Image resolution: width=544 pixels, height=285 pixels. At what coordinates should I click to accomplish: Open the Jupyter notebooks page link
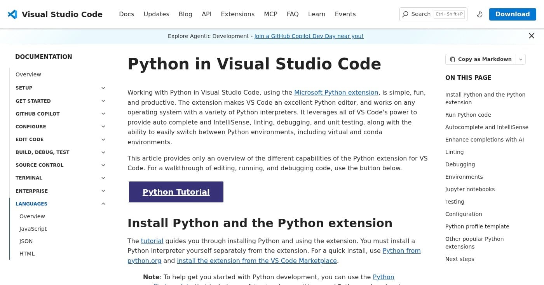tap(470, 189)
